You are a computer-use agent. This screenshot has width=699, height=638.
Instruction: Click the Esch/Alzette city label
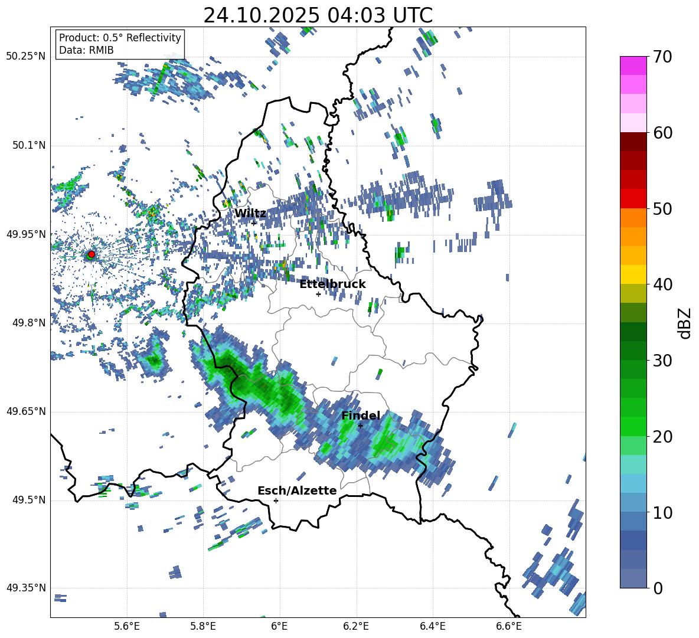click(297, 490)
